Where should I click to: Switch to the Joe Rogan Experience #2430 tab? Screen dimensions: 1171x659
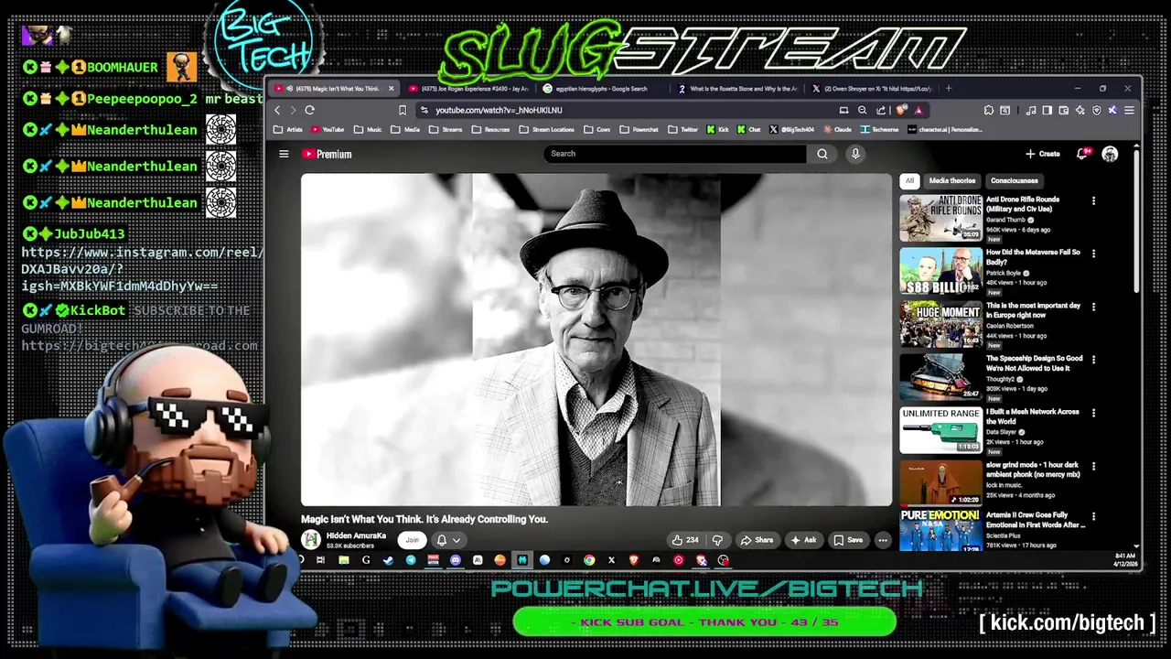[x=470, y=89]
